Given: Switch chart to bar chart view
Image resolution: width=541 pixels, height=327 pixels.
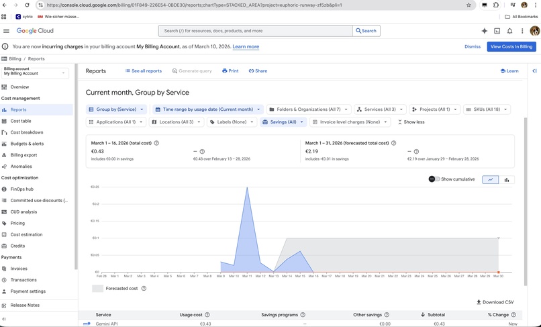Looking at the screenshot, I should (507, 179).
